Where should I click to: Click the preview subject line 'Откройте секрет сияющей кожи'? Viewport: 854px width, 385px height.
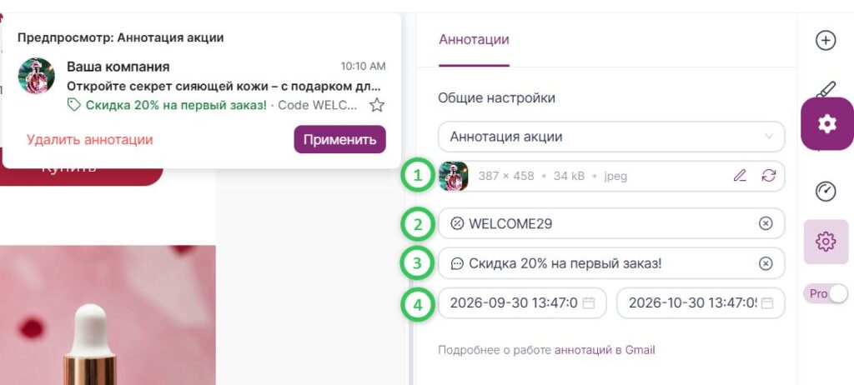[x=224, y=86]
